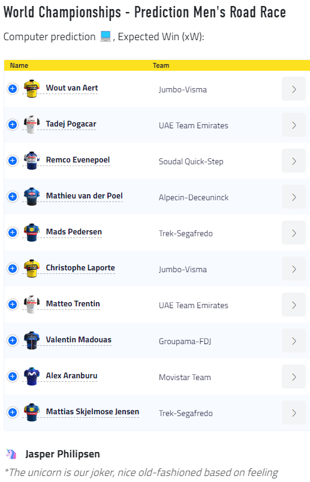Sort by the Name column header
The image size is (310, 482).
pyautogui.click(x=19, y=65)
